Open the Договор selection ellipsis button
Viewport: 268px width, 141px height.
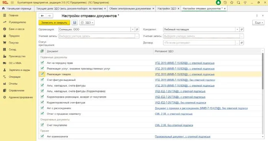click(237, 43)
